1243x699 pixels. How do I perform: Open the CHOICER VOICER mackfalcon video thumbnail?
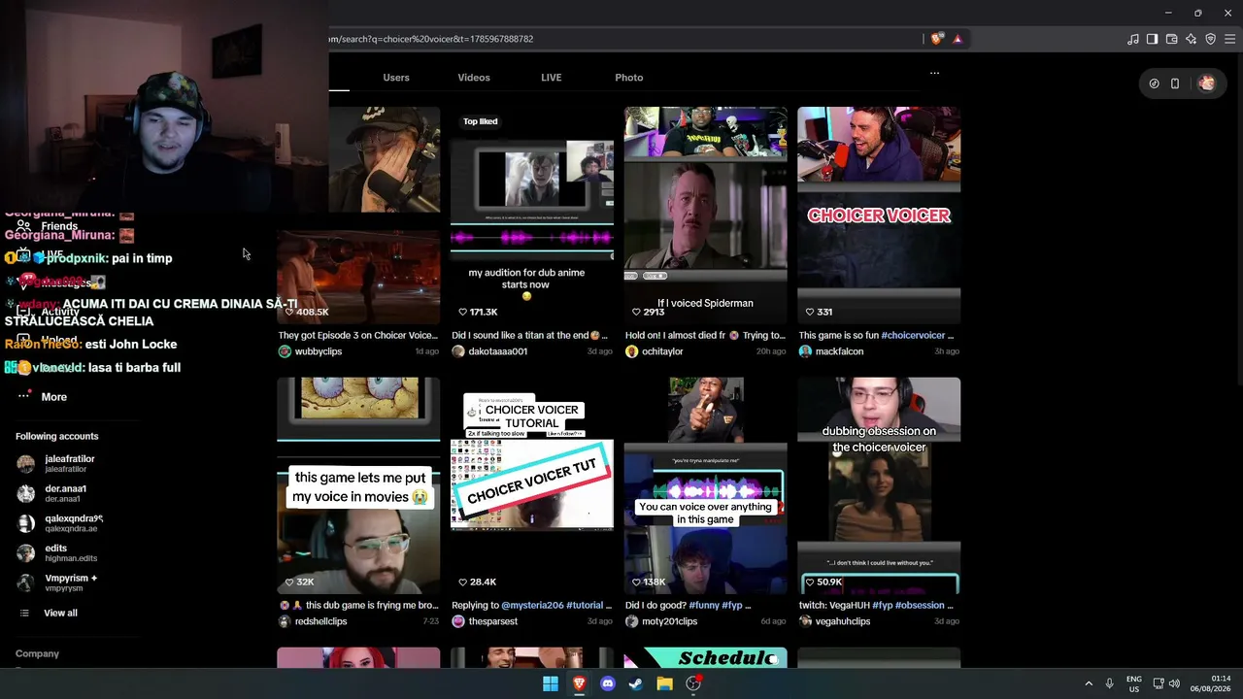pyautogui.click(x=879, y=214)
